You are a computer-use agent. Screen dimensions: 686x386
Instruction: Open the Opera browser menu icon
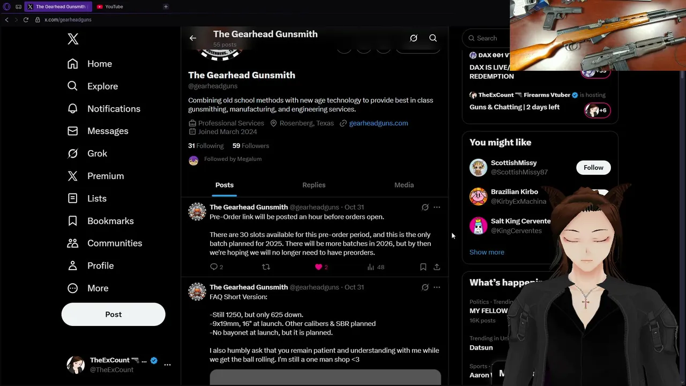7,6
